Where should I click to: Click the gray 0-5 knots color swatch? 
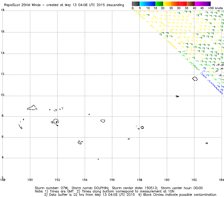[x=136, y=4]
